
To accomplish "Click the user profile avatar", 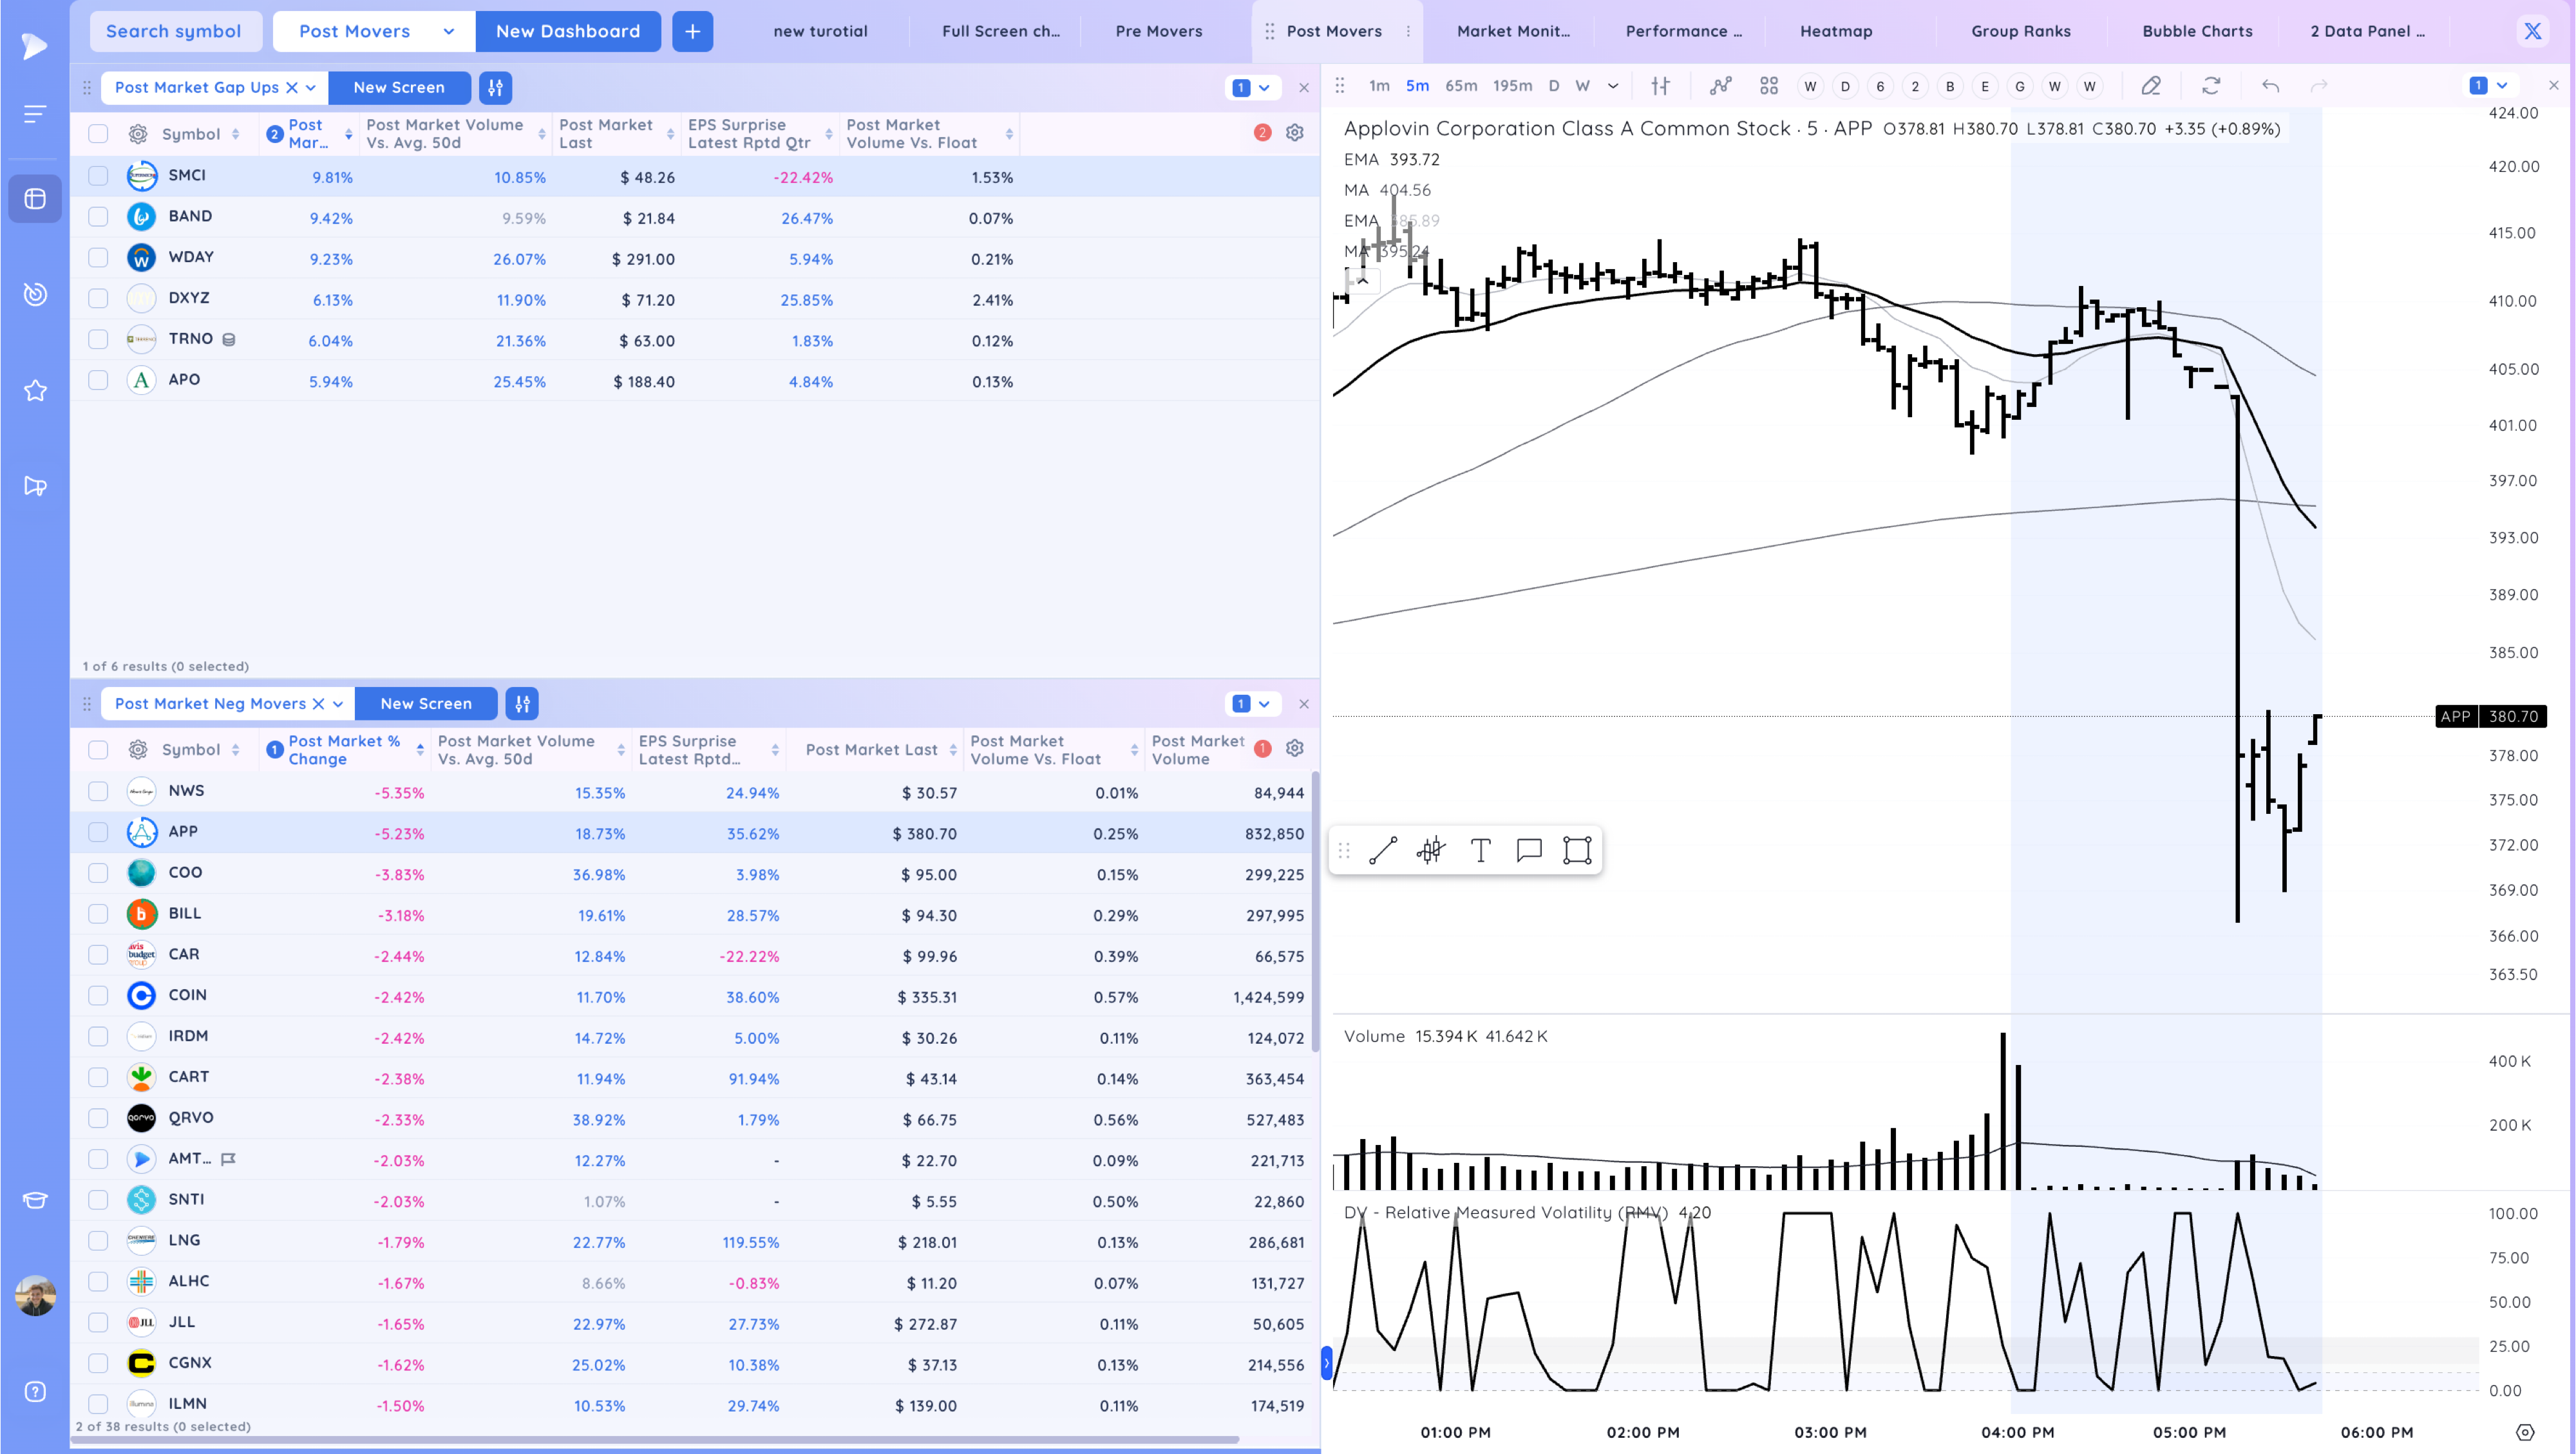I will [x=35, y=1296].
